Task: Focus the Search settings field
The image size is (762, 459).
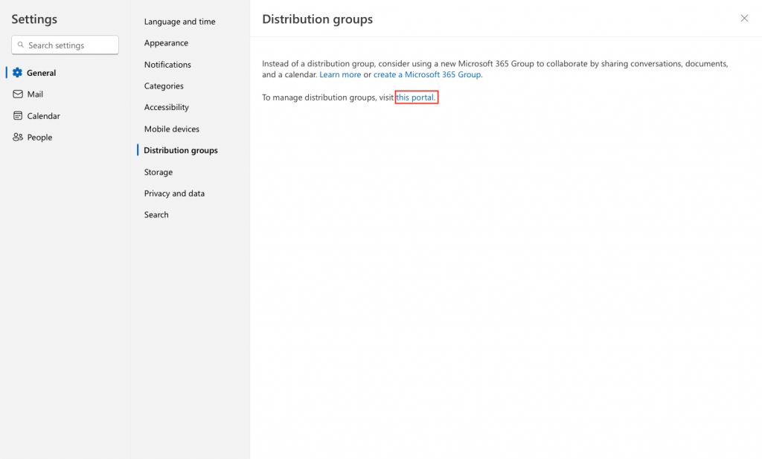Action: [x=65, y=45]
